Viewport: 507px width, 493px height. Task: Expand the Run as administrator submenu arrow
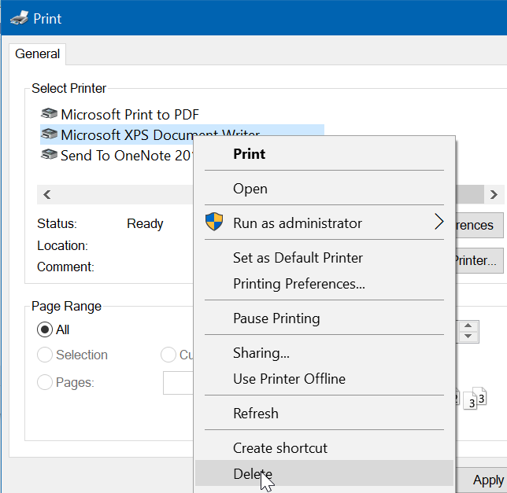tap(439, 223)
